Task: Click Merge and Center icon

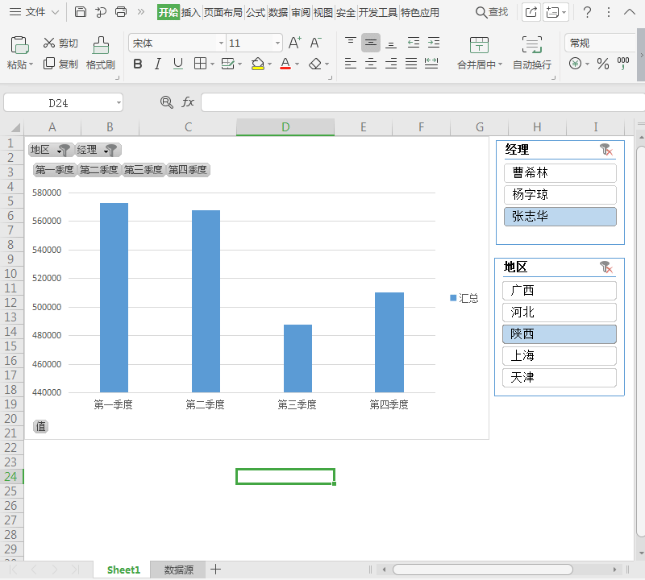Action: click(x=479, y=45)
